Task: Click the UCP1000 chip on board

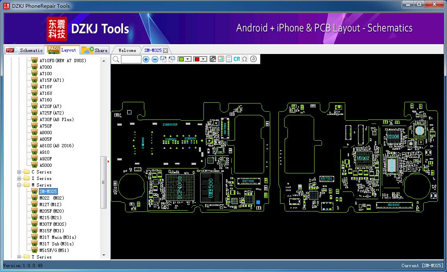Action: 180,188
